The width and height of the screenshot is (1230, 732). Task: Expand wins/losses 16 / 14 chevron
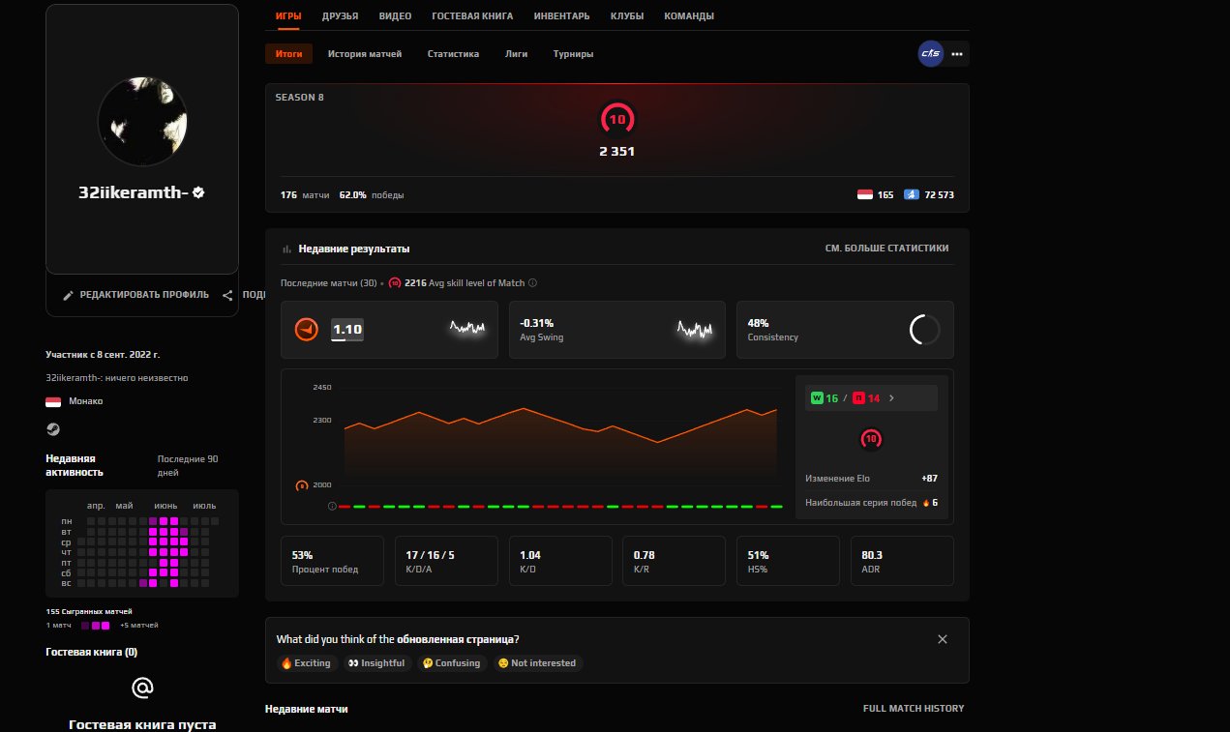[x=891, y=398]
